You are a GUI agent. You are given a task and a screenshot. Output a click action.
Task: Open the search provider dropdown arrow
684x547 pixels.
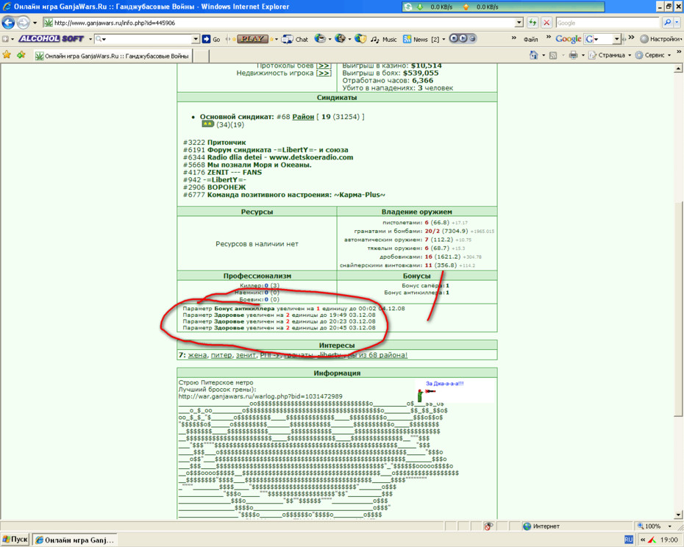[x=677, y=22]
